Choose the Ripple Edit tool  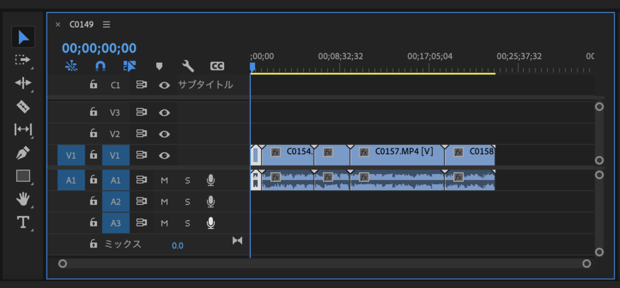23,83
